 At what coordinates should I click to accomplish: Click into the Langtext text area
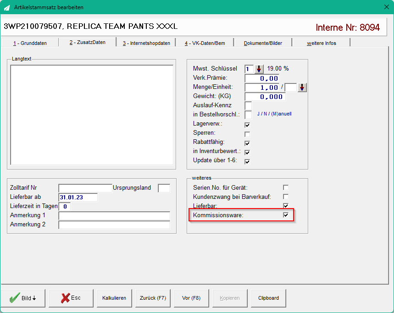(x=92, y=115)
